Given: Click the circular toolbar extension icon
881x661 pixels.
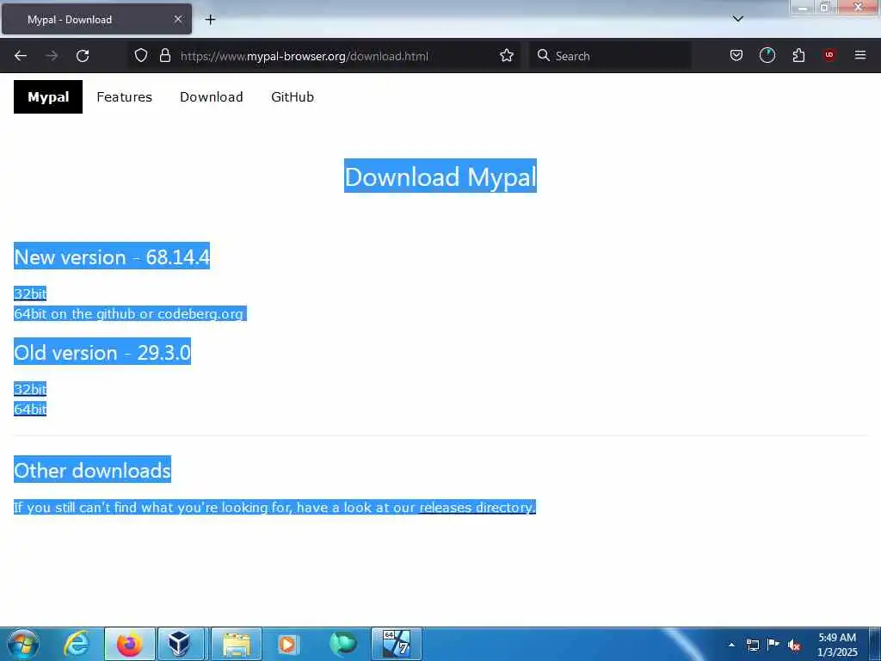Looking at the screenshot, I should (x=767, y=55).
